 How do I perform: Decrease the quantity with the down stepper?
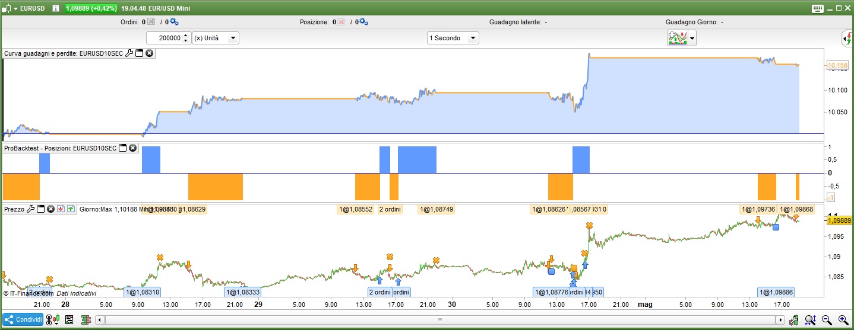click(x=186, y=41)
